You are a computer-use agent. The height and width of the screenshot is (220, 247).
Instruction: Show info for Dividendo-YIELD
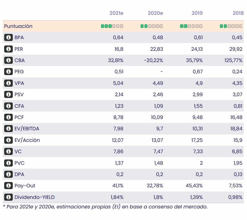click(x=8, y=197)
